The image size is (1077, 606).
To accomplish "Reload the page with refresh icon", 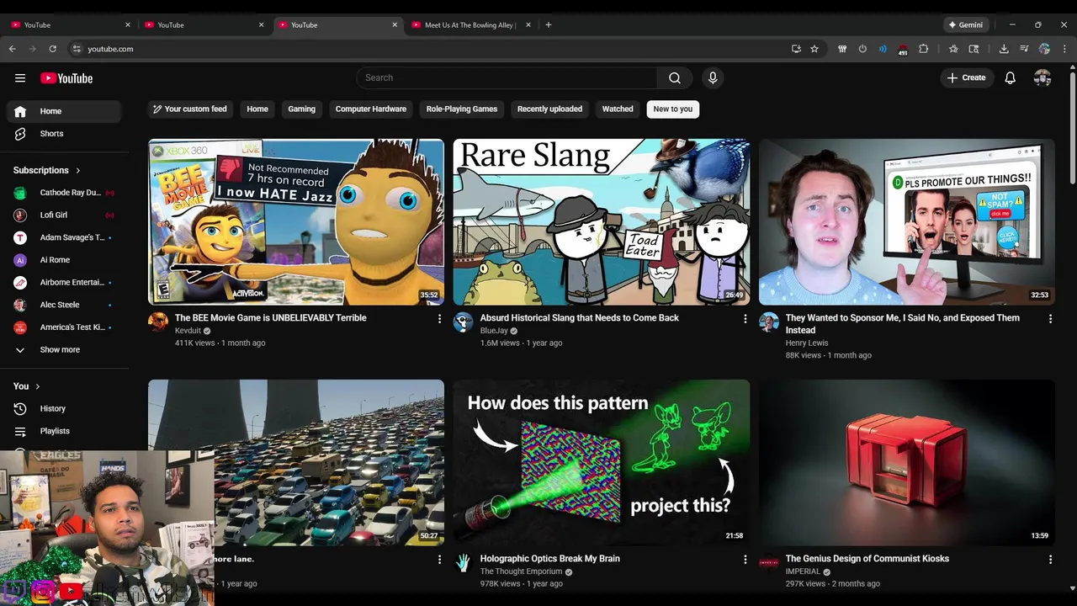I will pyautogui.click(x=52, y=49).
